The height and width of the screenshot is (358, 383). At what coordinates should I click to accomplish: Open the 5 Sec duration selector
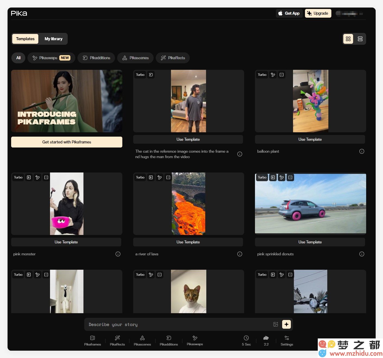(x=246, y=341)
